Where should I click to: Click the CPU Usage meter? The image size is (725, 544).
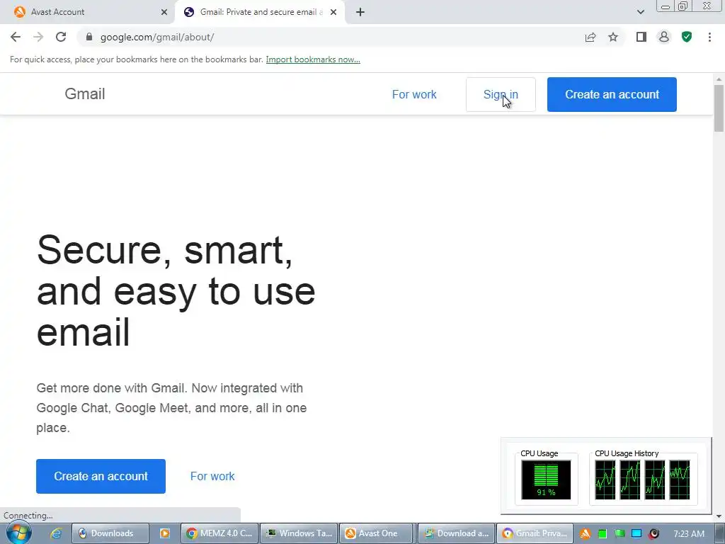tap(546, 480)
